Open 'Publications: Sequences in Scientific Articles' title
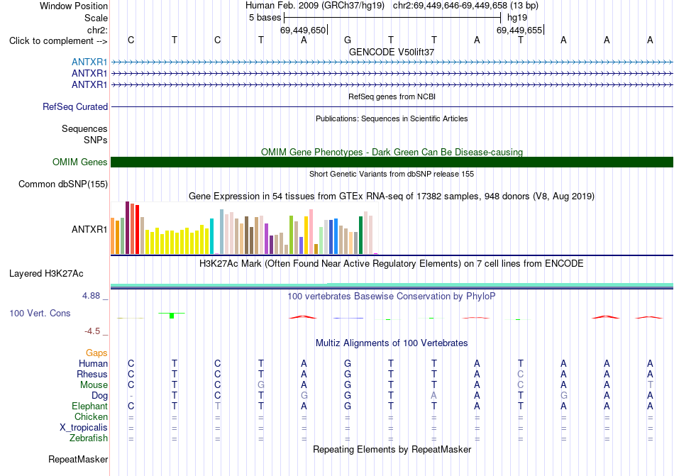674x476 pixels. 392,118
